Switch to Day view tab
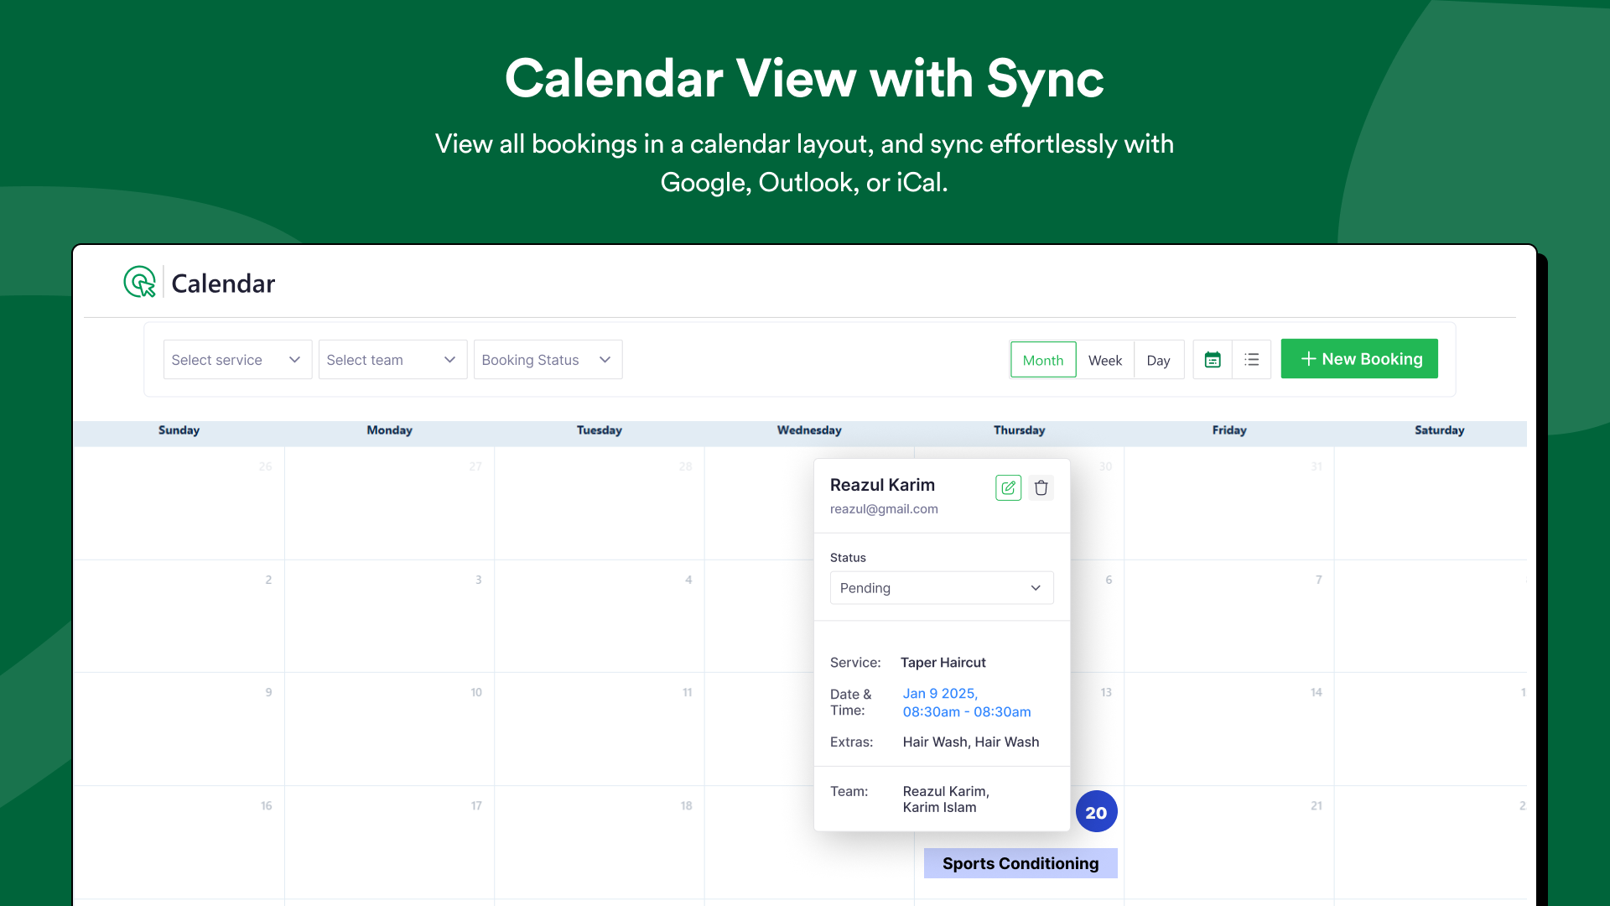Image resolution: width=1610 pixels, height=906 pixels. tap(1158, 360)
